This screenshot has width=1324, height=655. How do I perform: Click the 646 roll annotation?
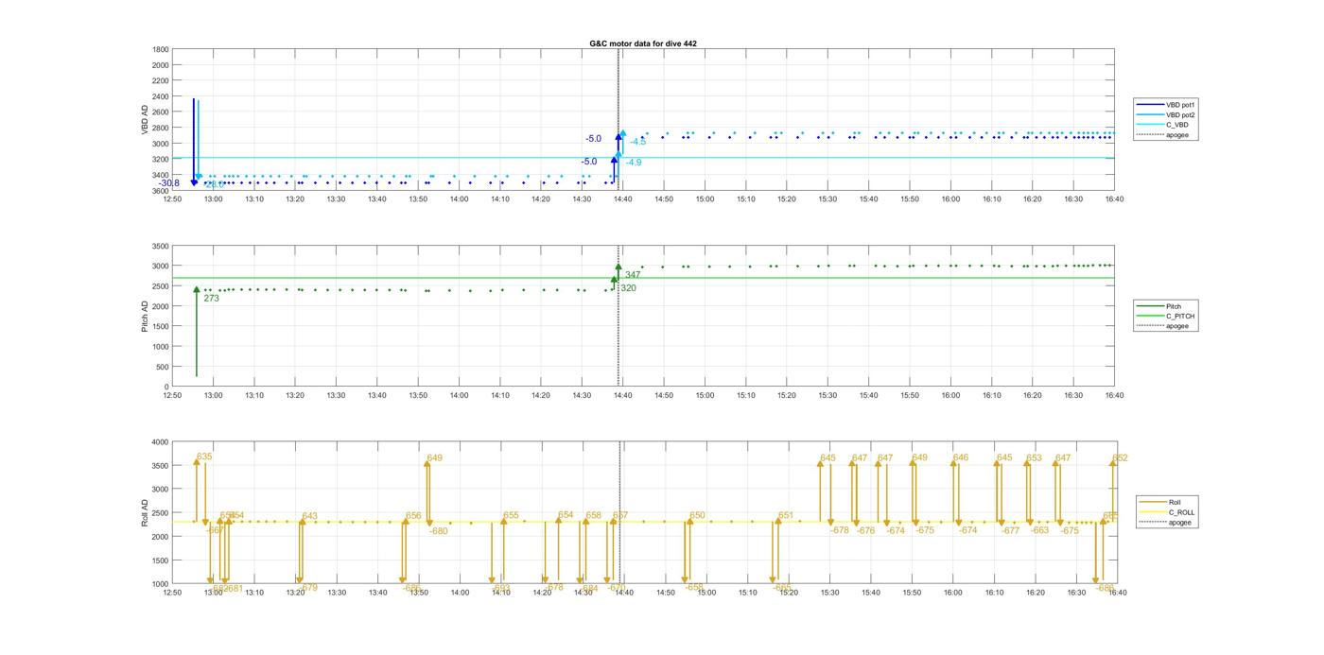[x=961, y=457]
